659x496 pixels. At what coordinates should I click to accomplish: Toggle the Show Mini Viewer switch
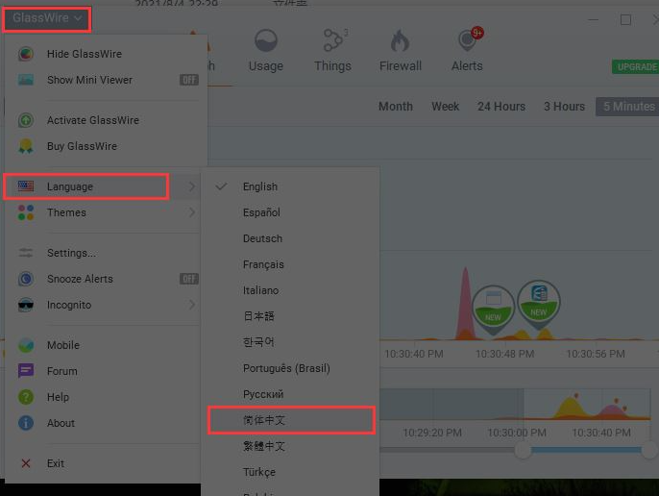pyautogui.click(x=188, y=80)
